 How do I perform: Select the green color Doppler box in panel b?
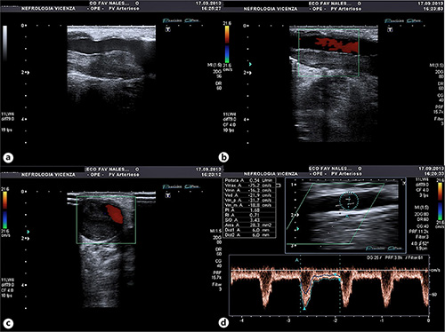click(x=328, y=52)
